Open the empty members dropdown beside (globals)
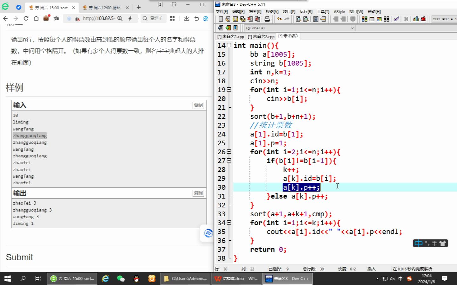The height and width of the screenshot is (285, 457). click(x=406, y=28)
